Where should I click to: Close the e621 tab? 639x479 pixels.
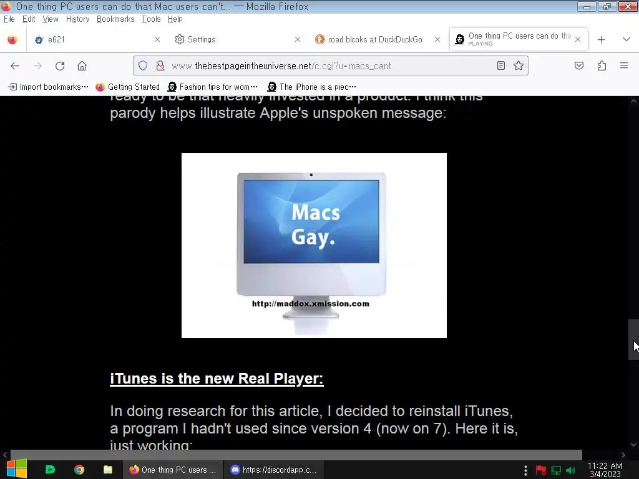click(x=157, y=39)
